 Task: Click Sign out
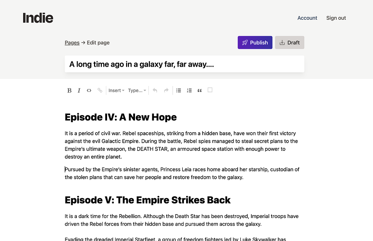pos(336,18)
